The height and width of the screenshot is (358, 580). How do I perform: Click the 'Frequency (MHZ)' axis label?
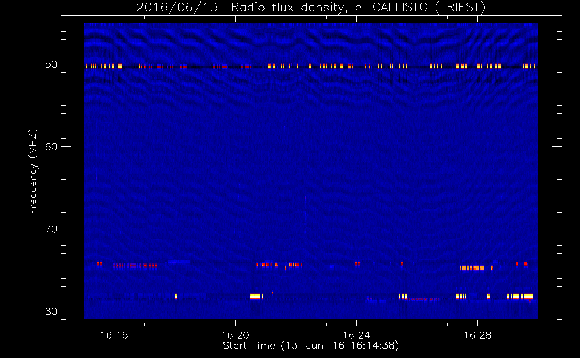(33, 172)
